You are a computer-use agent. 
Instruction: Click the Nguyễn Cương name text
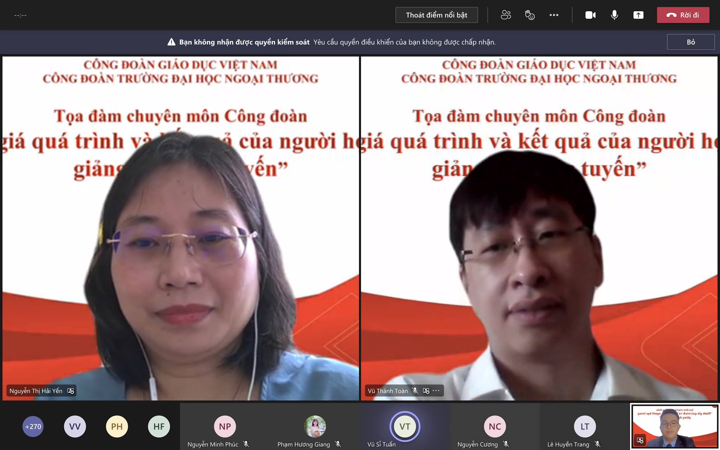[477, 444]
